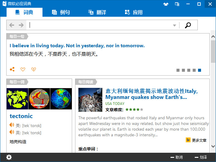Click the daily sentence English text
The width and height of the screenshot is (216, 162).
pos(77,45)
